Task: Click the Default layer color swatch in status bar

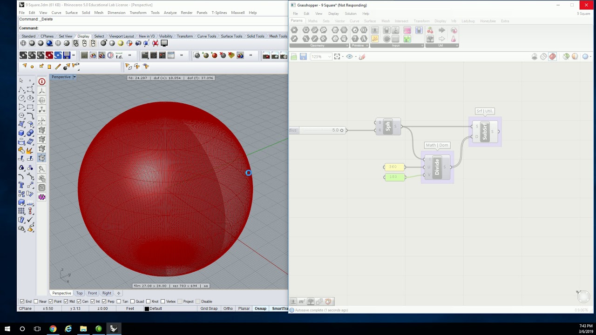Action: (x=147, y=308)
